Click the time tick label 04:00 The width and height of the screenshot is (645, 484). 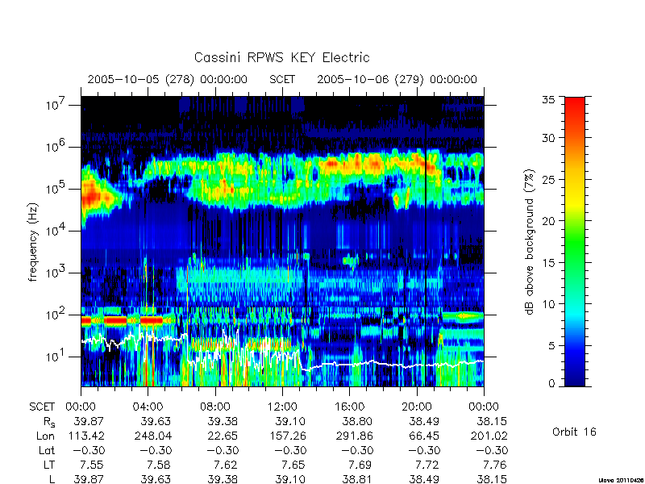(148, 407)
